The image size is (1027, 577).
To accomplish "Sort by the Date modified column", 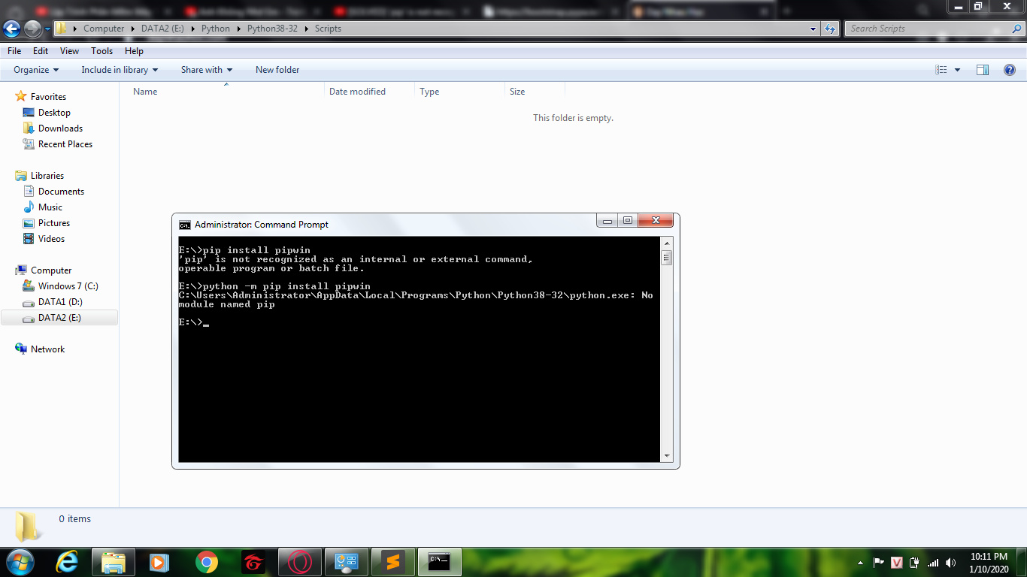I will click(357, 92).
